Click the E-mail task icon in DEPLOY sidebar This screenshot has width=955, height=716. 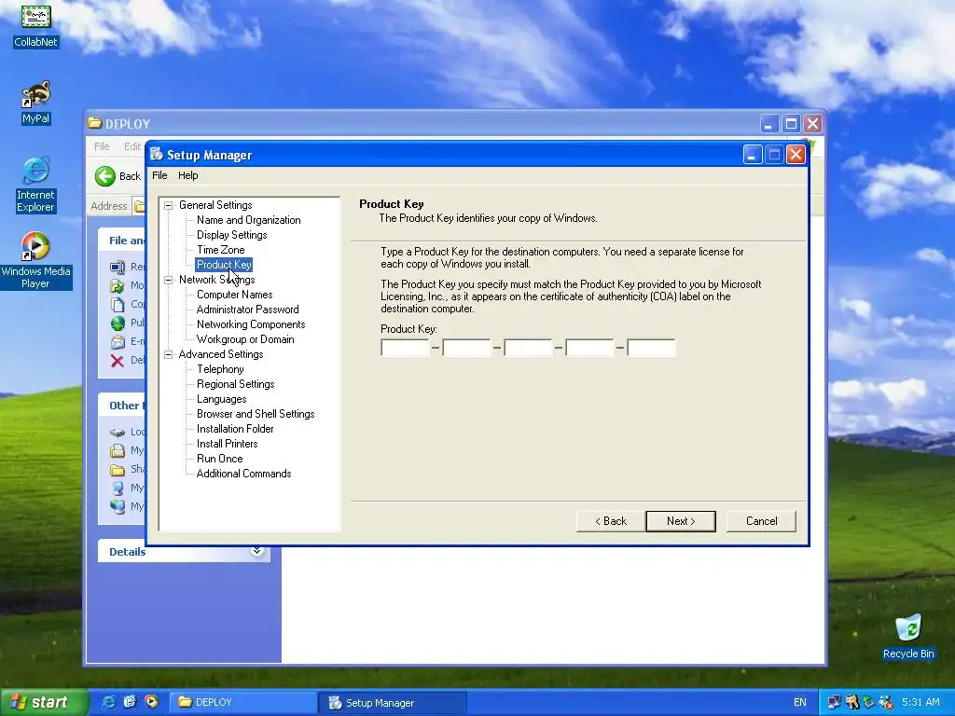(x=118, y=341)
